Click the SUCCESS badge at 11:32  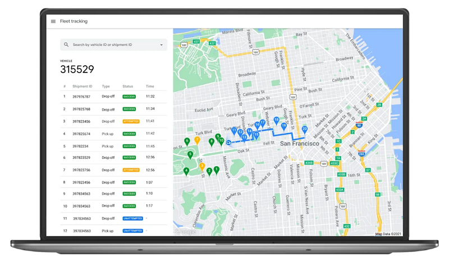click(129, 97)
